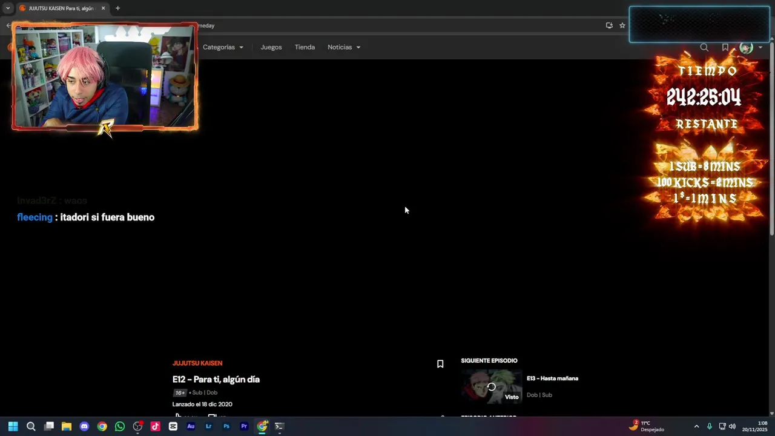Image resolution: width=775 pixels, height=436 pixels.
Task: Click the install/cast icon in address bar
Action: (609, 25)
